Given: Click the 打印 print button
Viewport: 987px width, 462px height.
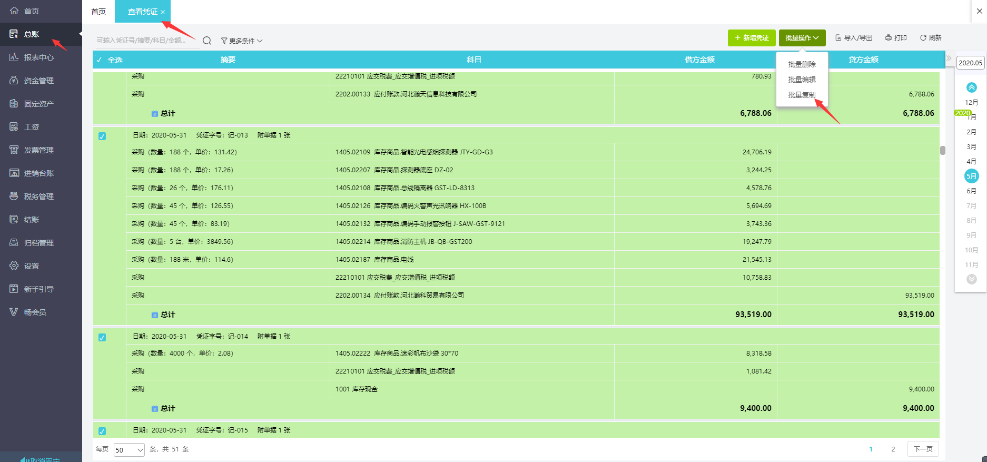Looking at the screenshot, I should coord(896,38).
